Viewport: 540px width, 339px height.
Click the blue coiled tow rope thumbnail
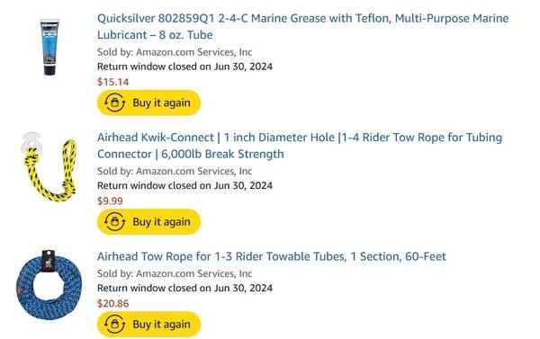coord(49,285)
